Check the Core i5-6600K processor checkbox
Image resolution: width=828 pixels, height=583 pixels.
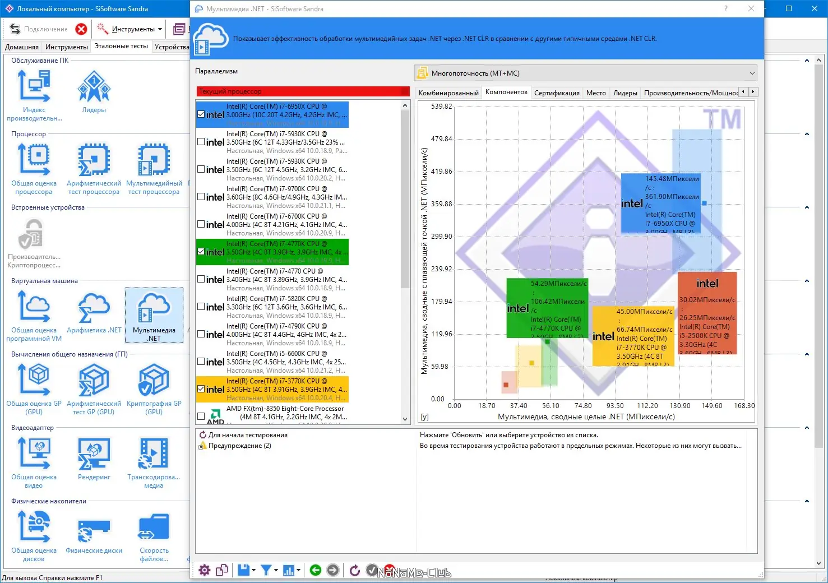click(x=201, y=362)
